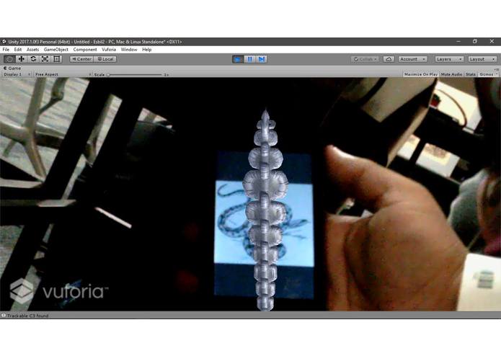This screenshot has height=356, width=501.
Task: Minimize the Unity window
Action: (458, 42)
